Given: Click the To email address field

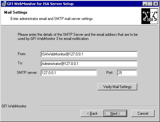Looking at the screenshot, I should 89,64.
